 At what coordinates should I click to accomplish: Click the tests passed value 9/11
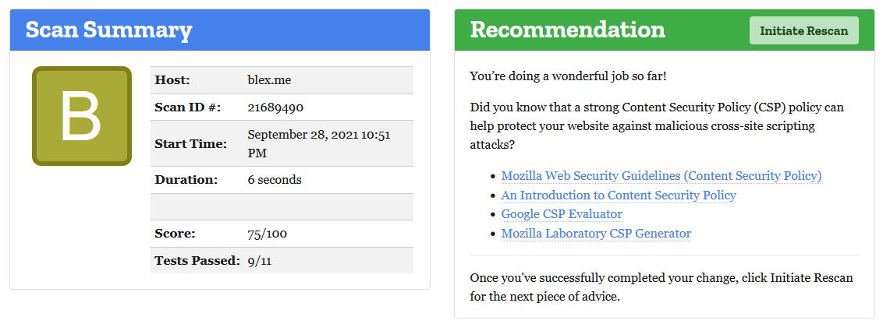click(x=259, y=261)
